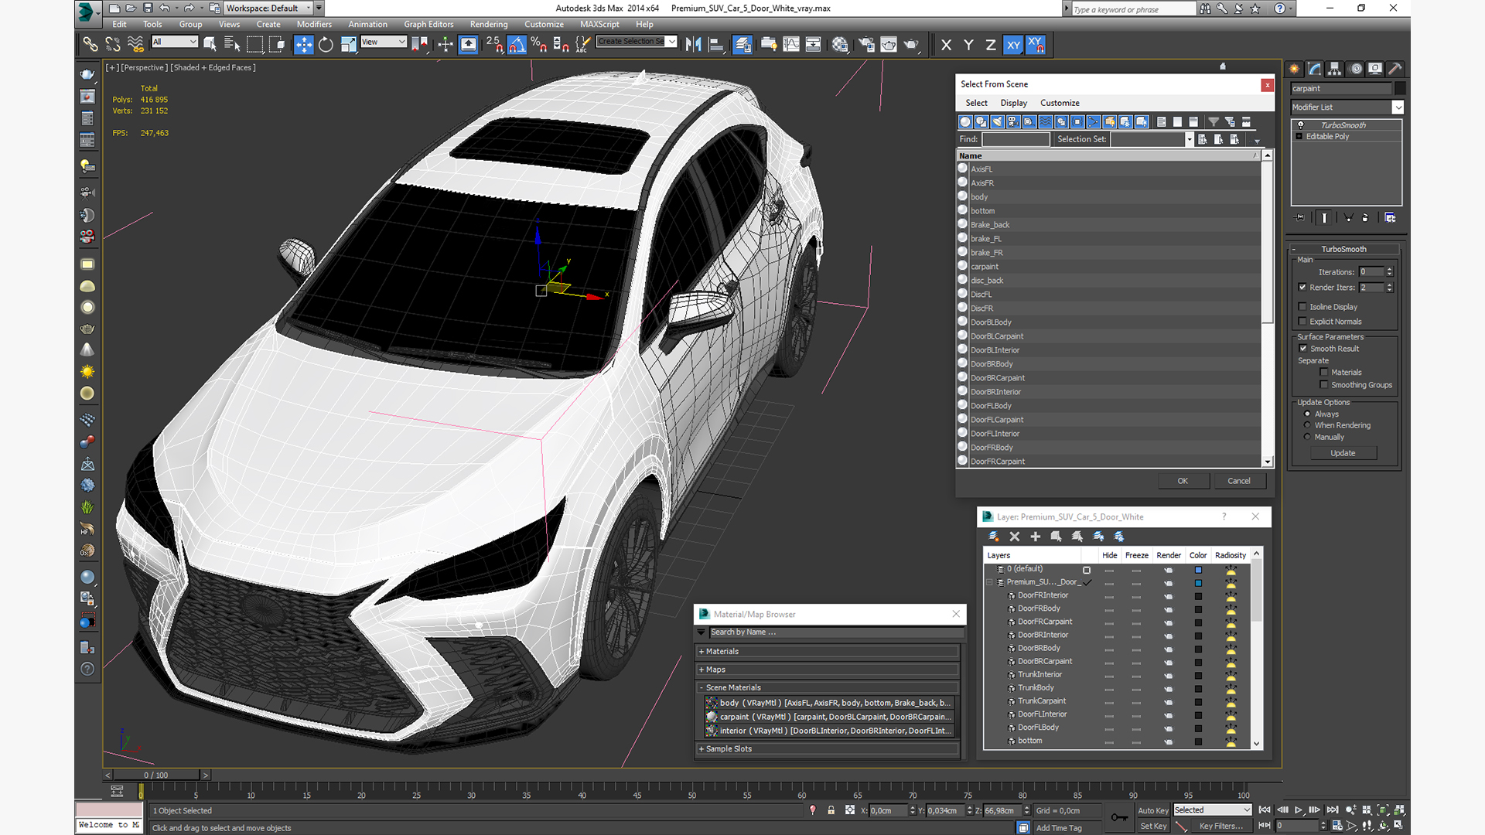Click Delete layer X icon in Layer dialog
This screenshot has width=1485, height=835.
[x=1015, y=537]
